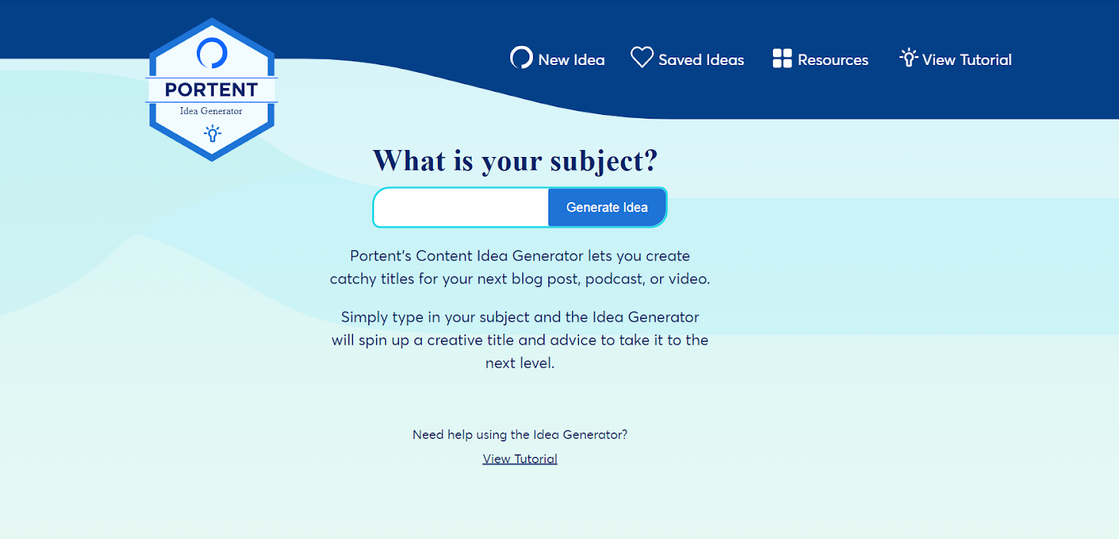Focus the subject text input field
The image size is (1119, 539).
pos(461,207)
